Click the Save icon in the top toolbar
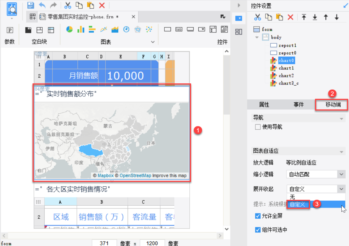 coord(31,5)
